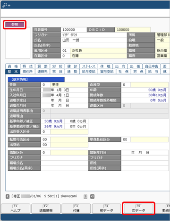Load next record with F5 次データ
This screenshot has width=170, height=221.
tap(138, 209)
